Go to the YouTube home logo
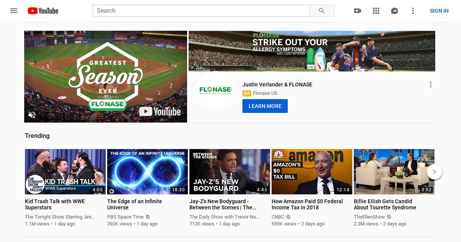The height and width of the screenshot is (242, 461). pos(43,11)
